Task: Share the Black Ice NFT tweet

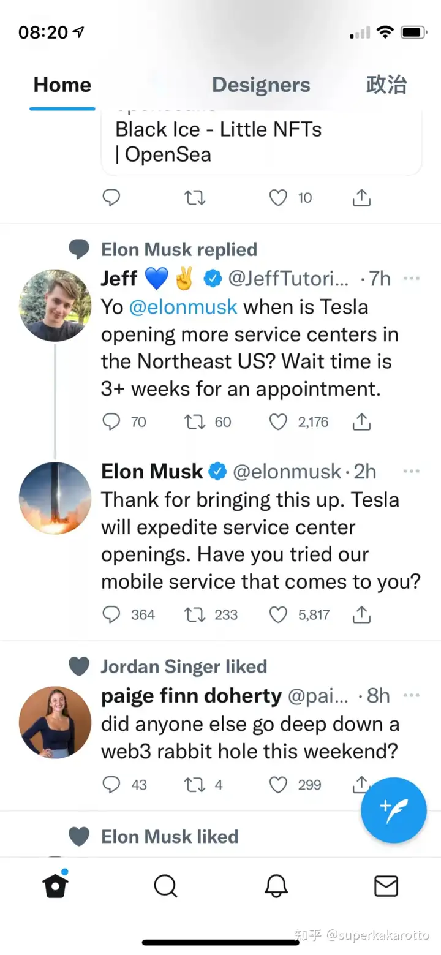Action: [361, 197]
